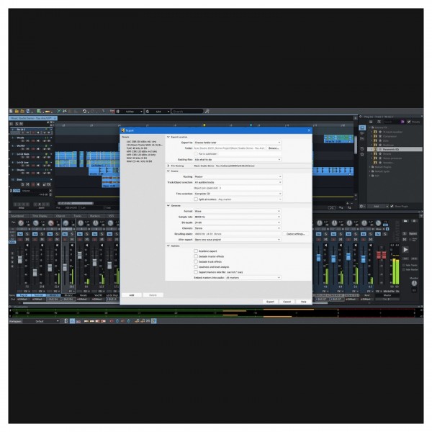This screenshot has height=432, width=432.
Task: Click the Mute button on the Master channel
Action: coord(405,240)
